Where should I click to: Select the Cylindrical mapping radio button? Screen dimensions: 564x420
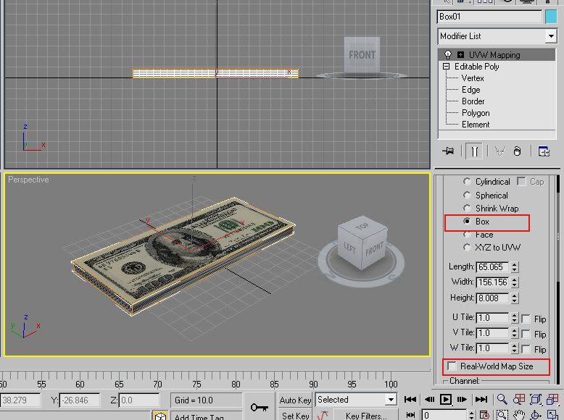pyautogui.click(x=467, y=182)
